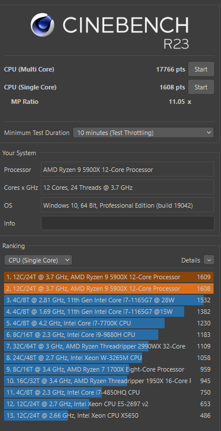Click the Ranking section heading
The width and height of the screenshot is (221, 431).
click(13, 246)
